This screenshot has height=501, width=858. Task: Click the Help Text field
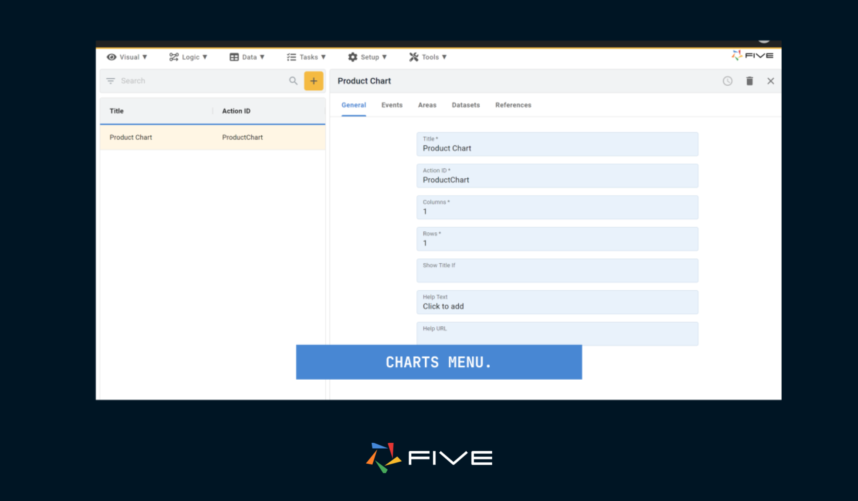click(557, 302)
